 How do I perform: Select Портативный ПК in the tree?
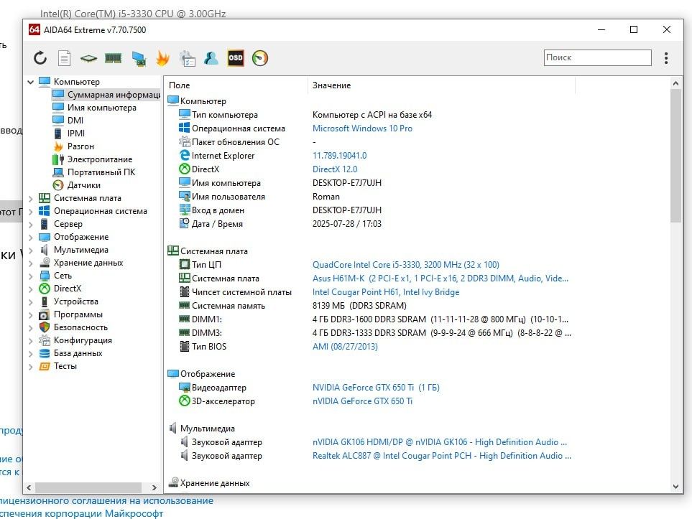tap(93, 172)
